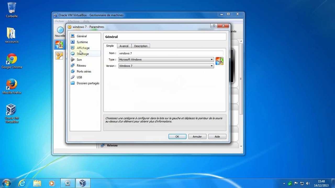The height and width of the screenshot is (188, 335).
Task: Expand the Version dropdown Windows 7
Action: (166, 66)
